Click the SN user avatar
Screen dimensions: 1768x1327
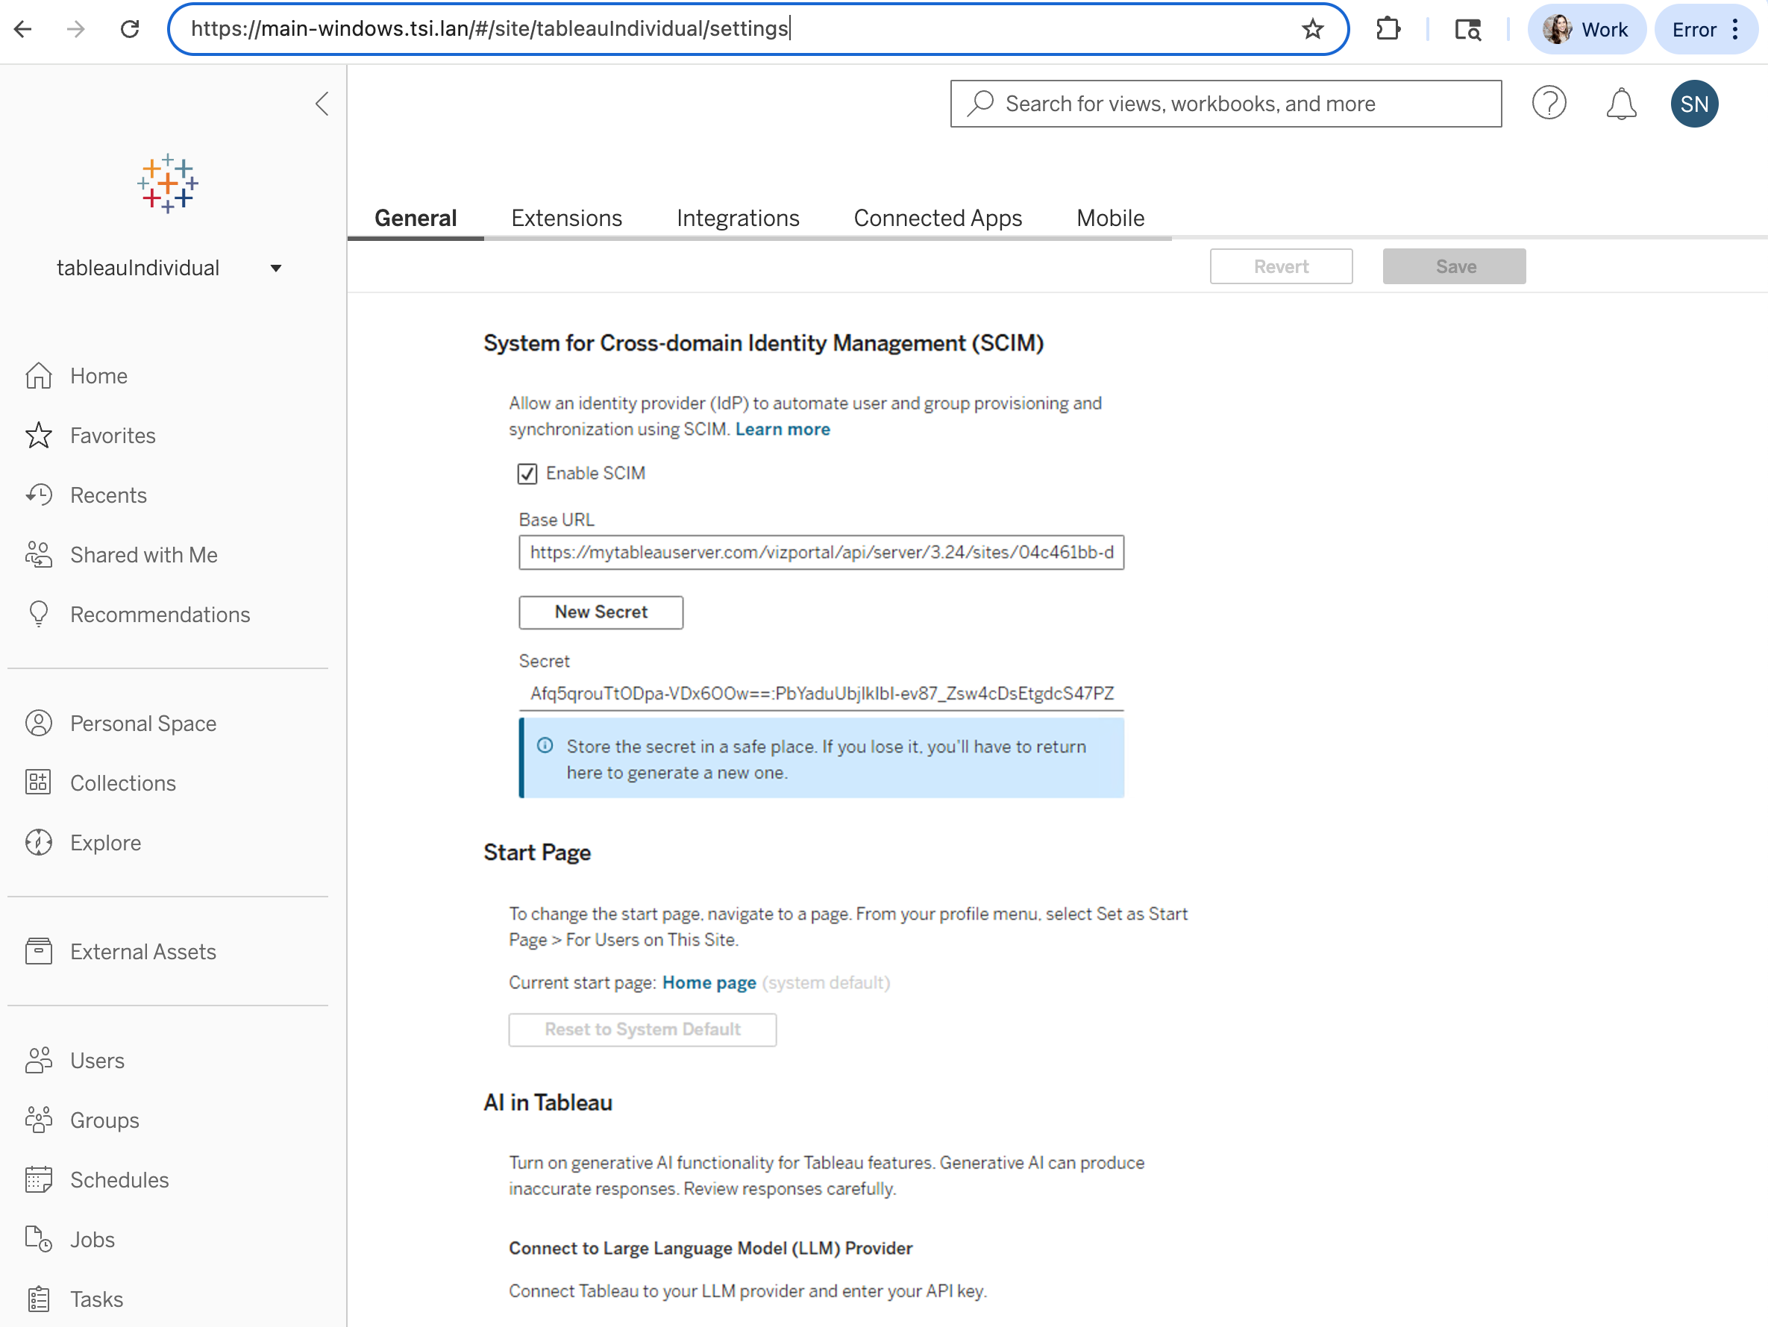click(1693, 104)
